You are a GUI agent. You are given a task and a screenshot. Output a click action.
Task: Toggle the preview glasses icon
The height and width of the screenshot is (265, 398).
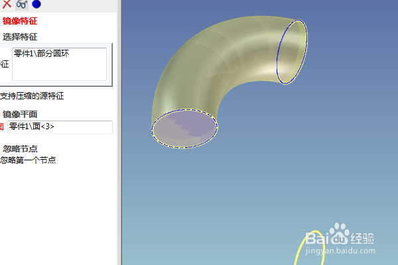click(22, 4)
